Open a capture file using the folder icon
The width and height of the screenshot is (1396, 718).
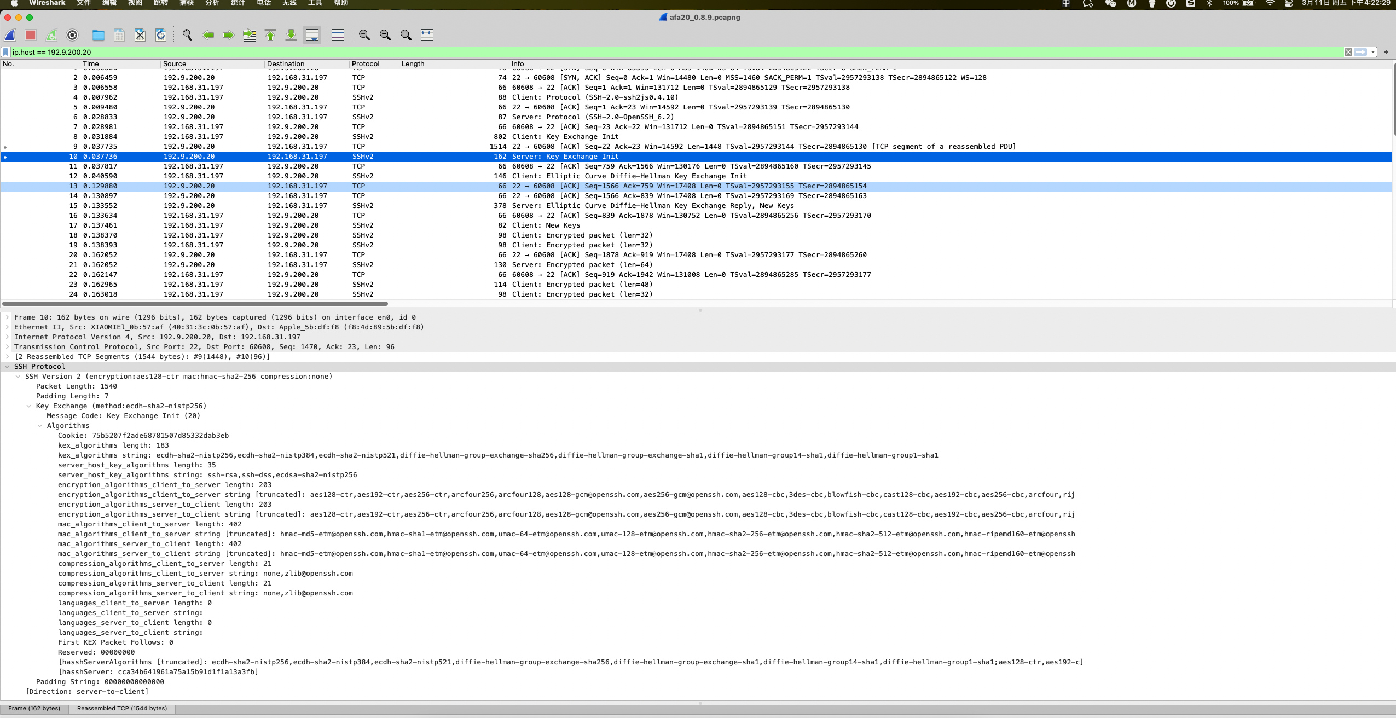click(99, 34)
